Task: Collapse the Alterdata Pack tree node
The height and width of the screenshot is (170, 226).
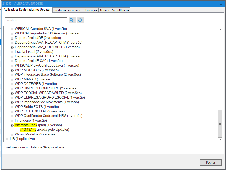Action: (12, 125)
